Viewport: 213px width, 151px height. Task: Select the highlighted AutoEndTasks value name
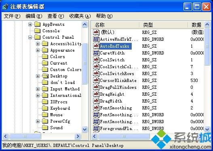[116, 46]
